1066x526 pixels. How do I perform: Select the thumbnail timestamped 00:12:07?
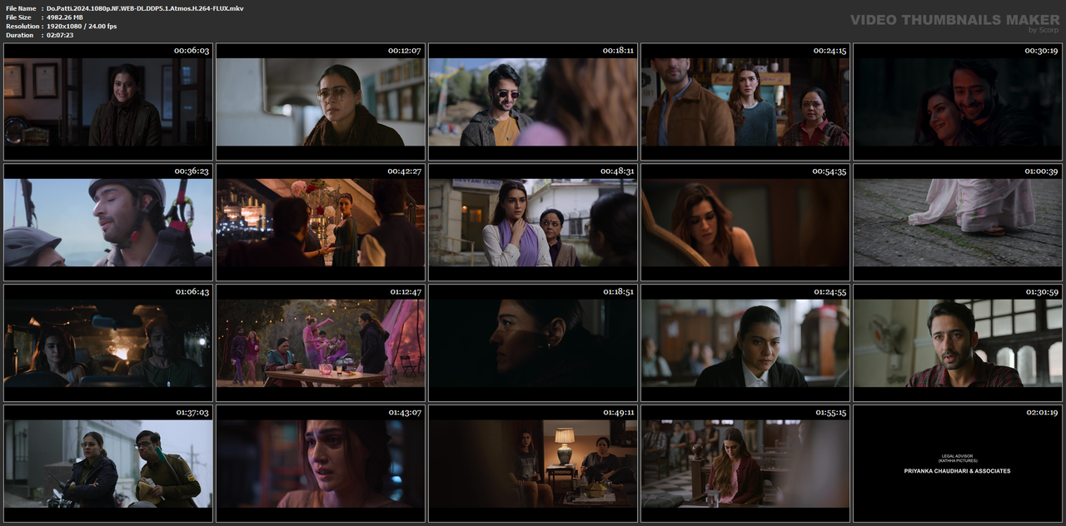click(321, 102)
